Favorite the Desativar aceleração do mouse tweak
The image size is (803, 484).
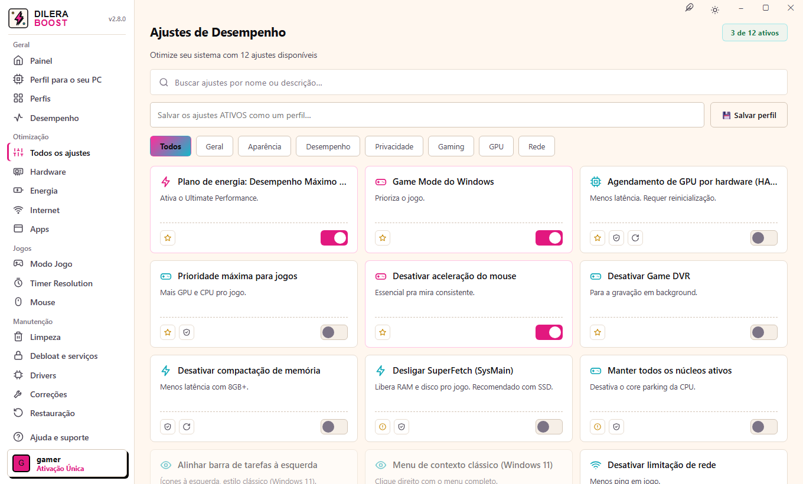click(x=383, y=332)
